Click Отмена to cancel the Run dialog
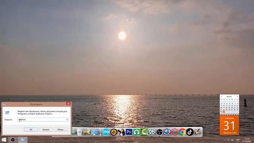254x143 pixels. coord(46,129)
